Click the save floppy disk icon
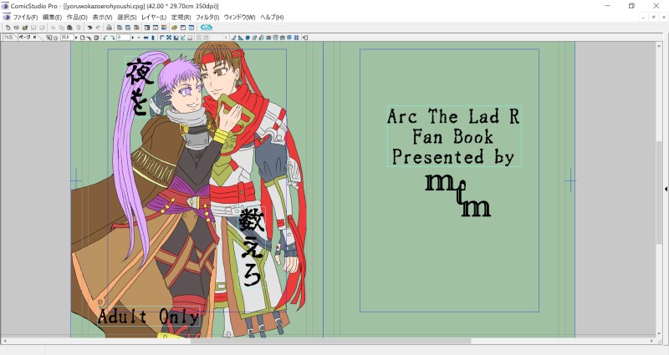669x355 pixels. click(x=33, y=28)
